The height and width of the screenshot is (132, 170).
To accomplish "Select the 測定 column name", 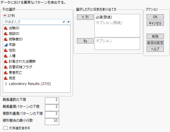I will point(12,78).
